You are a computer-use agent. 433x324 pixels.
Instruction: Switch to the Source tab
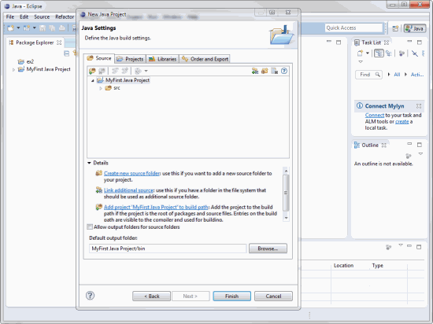(99, 58)
